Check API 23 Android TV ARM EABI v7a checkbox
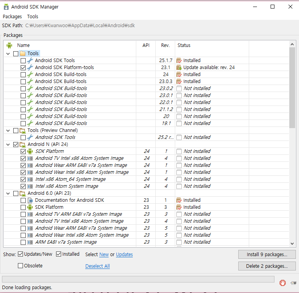The height and width of the screenshot is (293, 299). click(23, 214)
